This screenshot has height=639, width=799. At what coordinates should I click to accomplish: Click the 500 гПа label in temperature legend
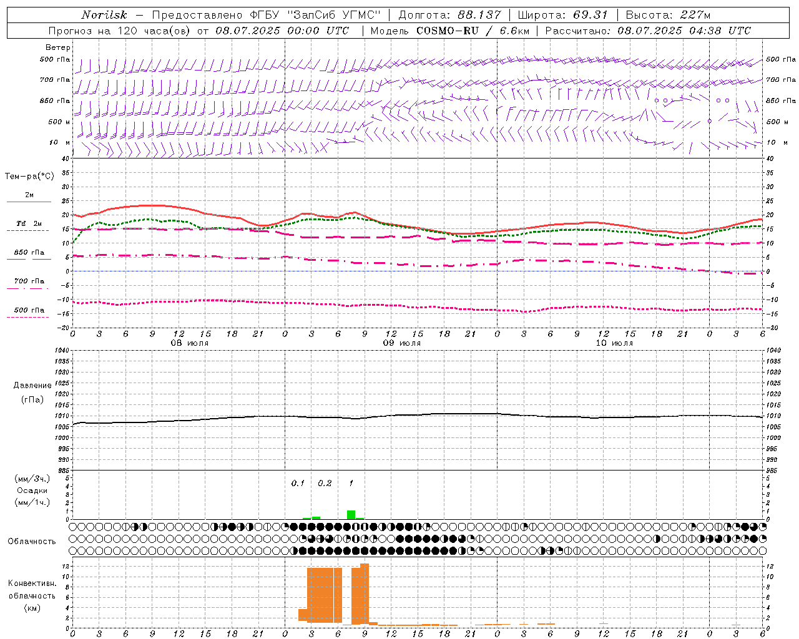29,310
